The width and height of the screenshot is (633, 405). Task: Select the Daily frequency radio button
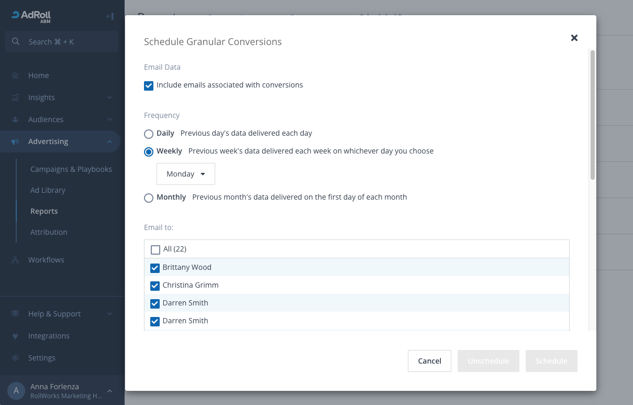(x=149, y=134)
